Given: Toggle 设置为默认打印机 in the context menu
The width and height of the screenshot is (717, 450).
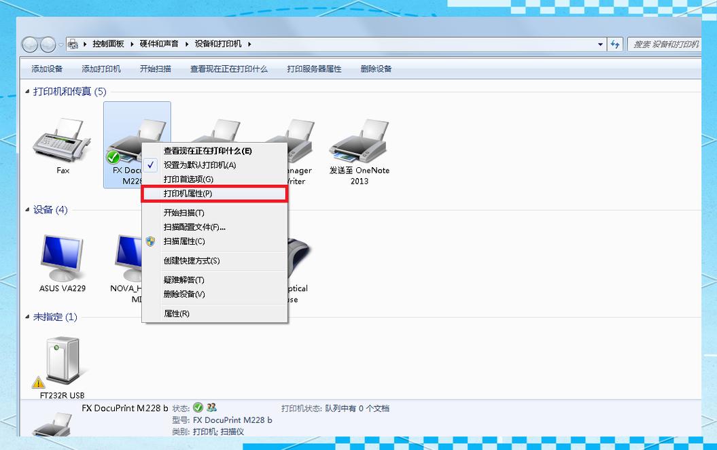Looking at the screenshot, I should [197, 165].
